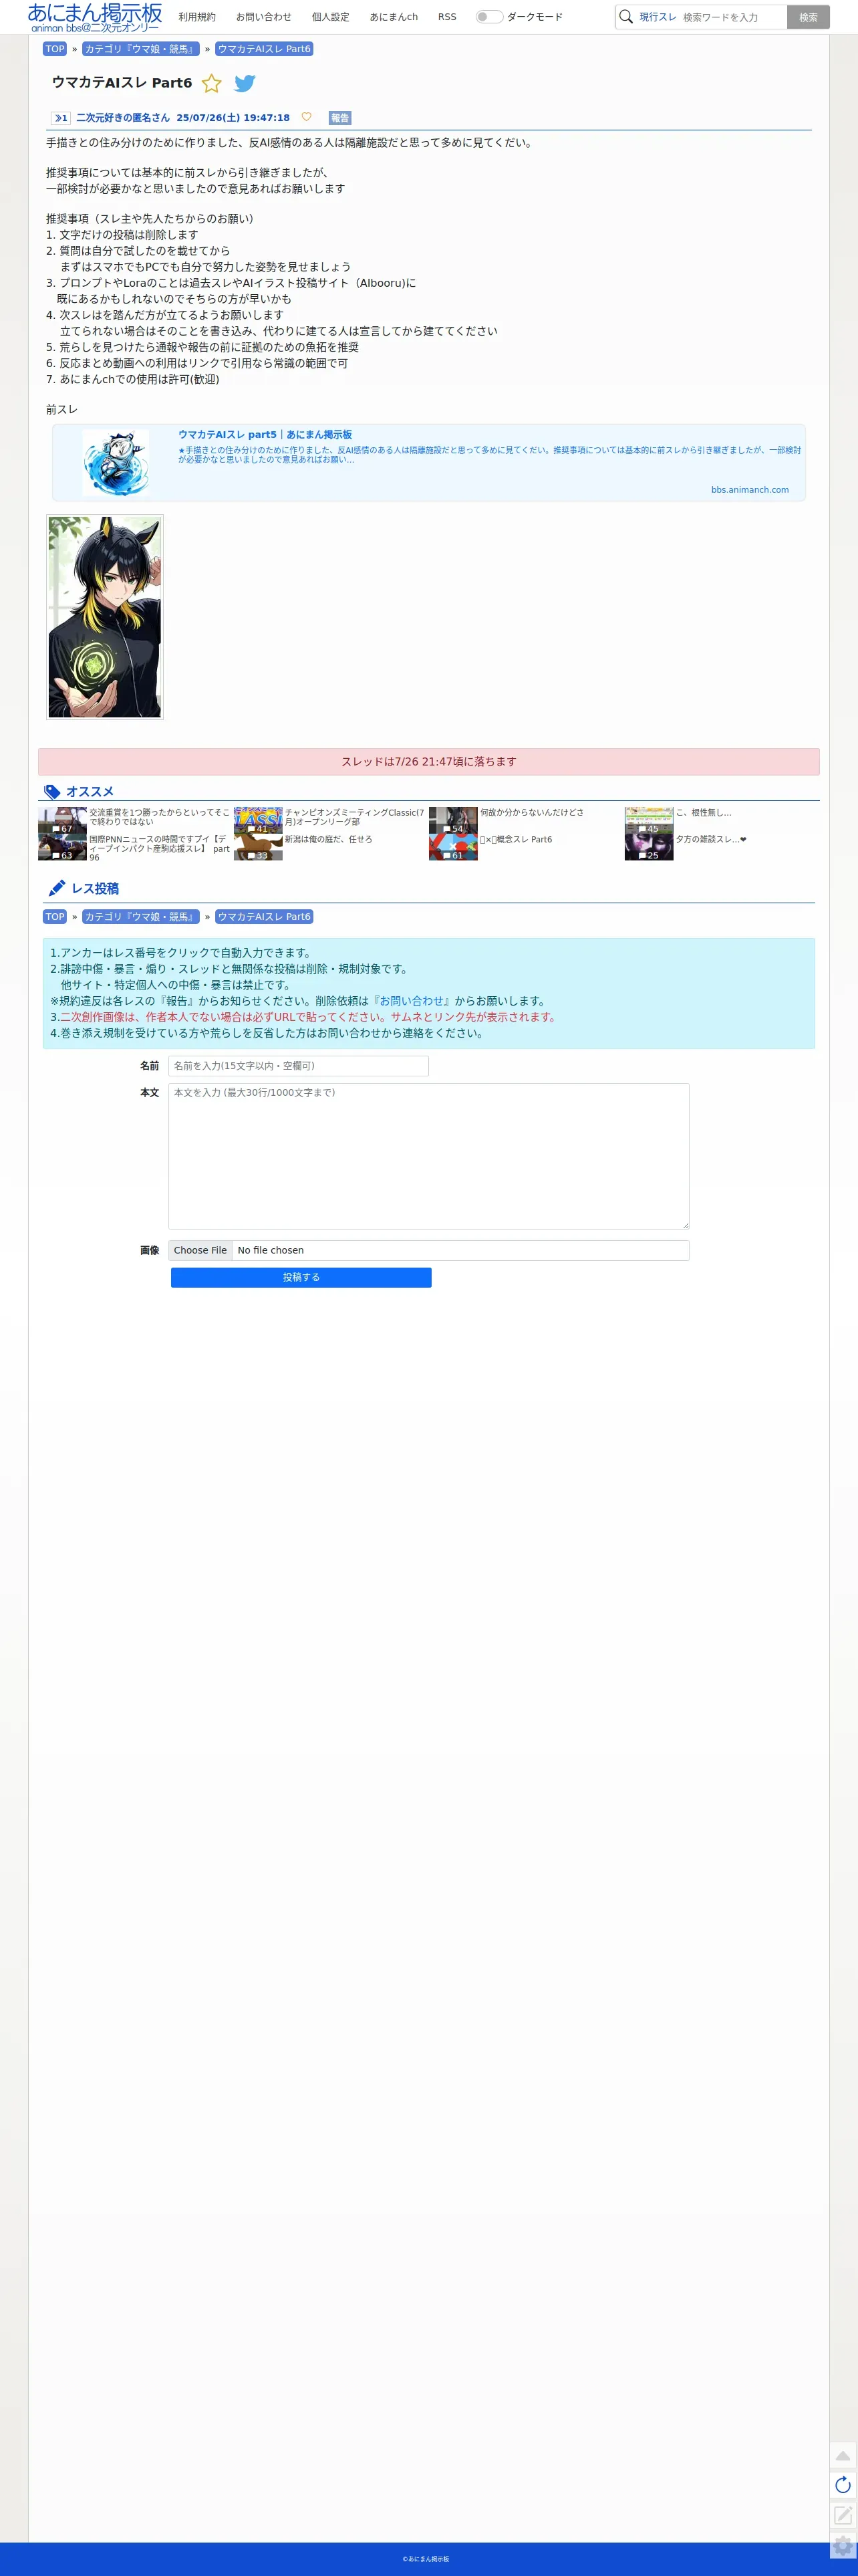Focus the 本文 message textarea
858x2576 pixels.
[x=429, y=1156]
